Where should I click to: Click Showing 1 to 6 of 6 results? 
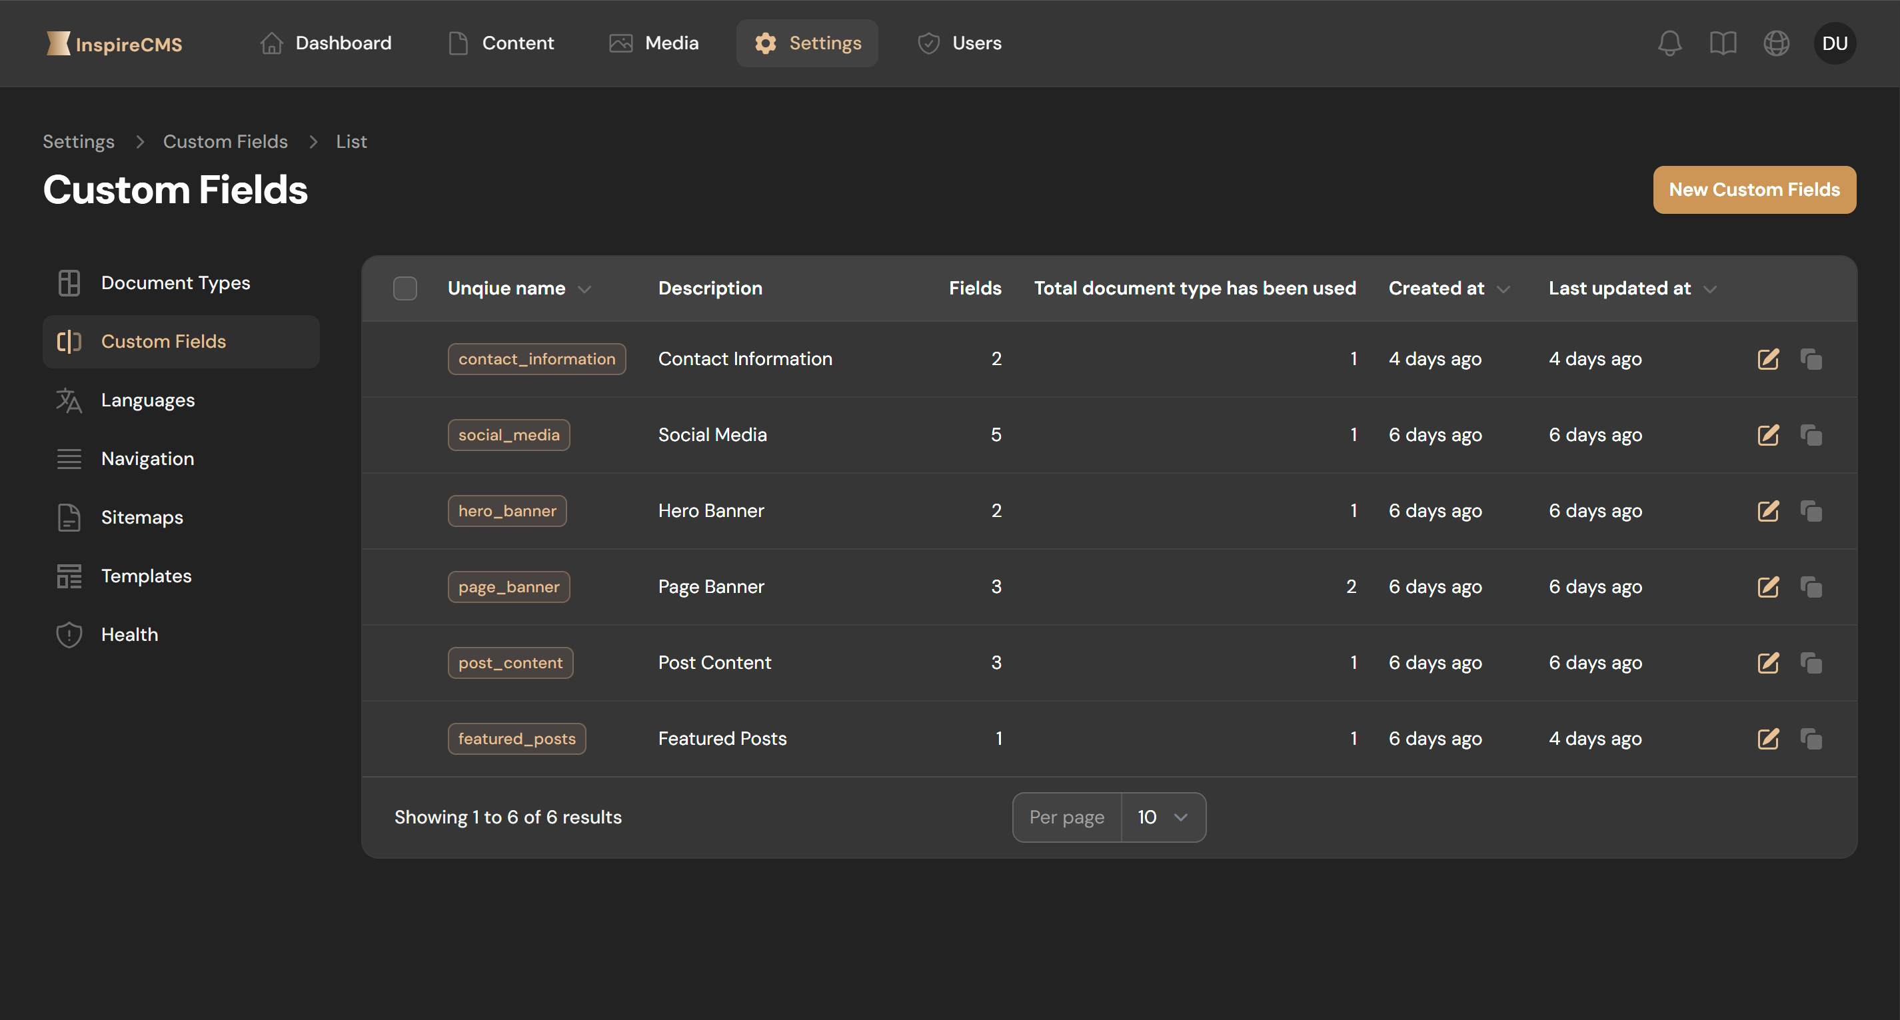(x=508, y=817)
